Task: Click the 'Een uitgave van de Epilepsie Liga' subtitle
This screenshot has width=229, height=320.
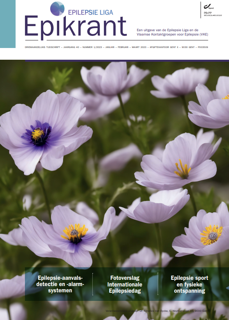Action: [167, 30]
